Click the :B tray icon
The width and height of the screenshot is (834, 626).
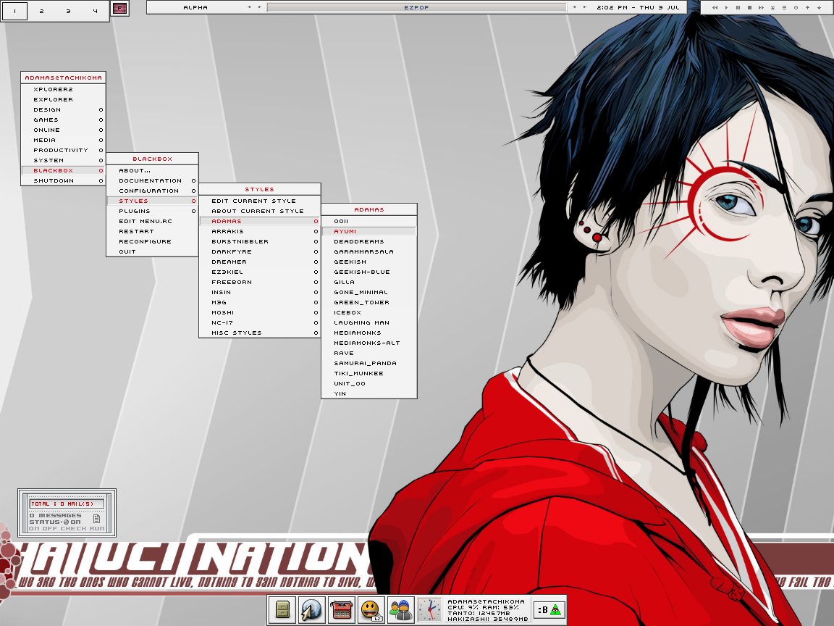tap(542, 610)
